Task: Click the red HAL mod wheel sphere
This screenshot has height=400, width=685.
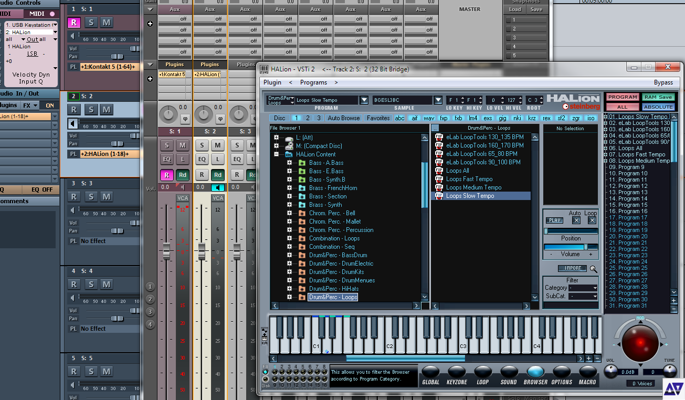Action: (640, 343)
